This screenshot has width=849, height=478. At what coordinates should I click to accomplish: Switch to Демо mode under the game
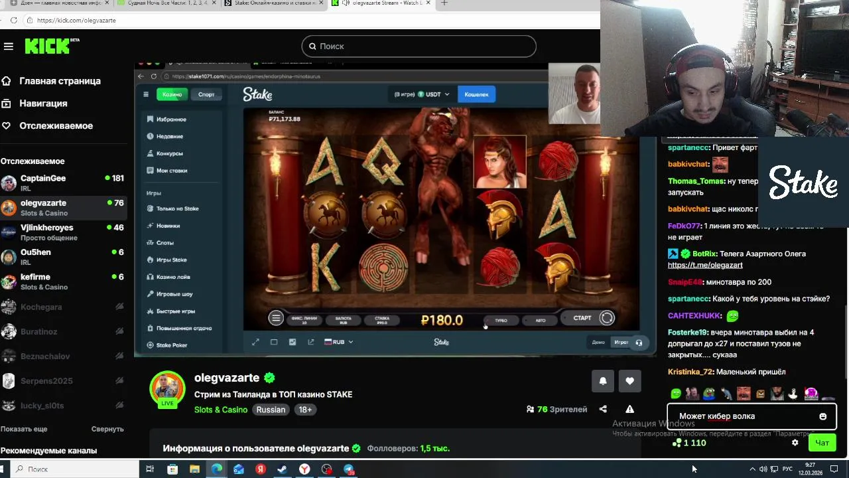click(598, 343)
